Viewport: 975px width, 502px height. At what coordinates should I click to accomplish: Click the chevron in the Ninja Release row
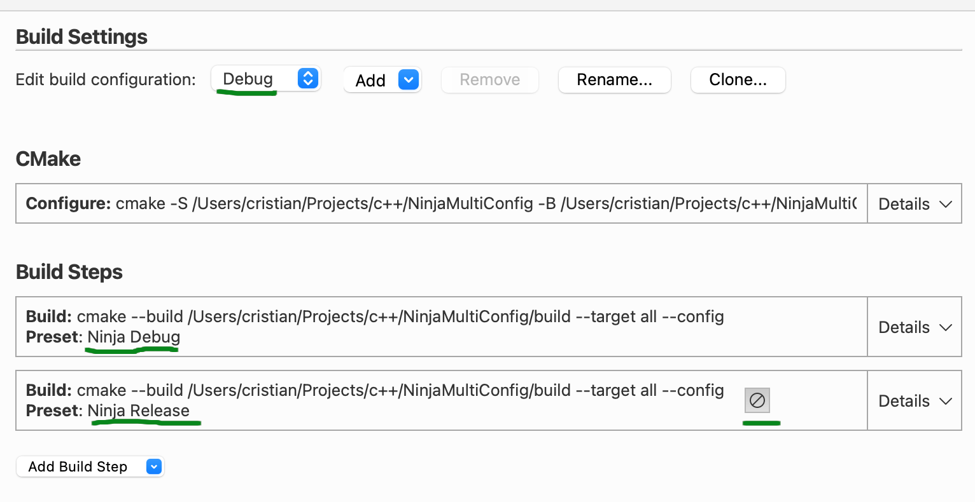[x=946, y=401]
